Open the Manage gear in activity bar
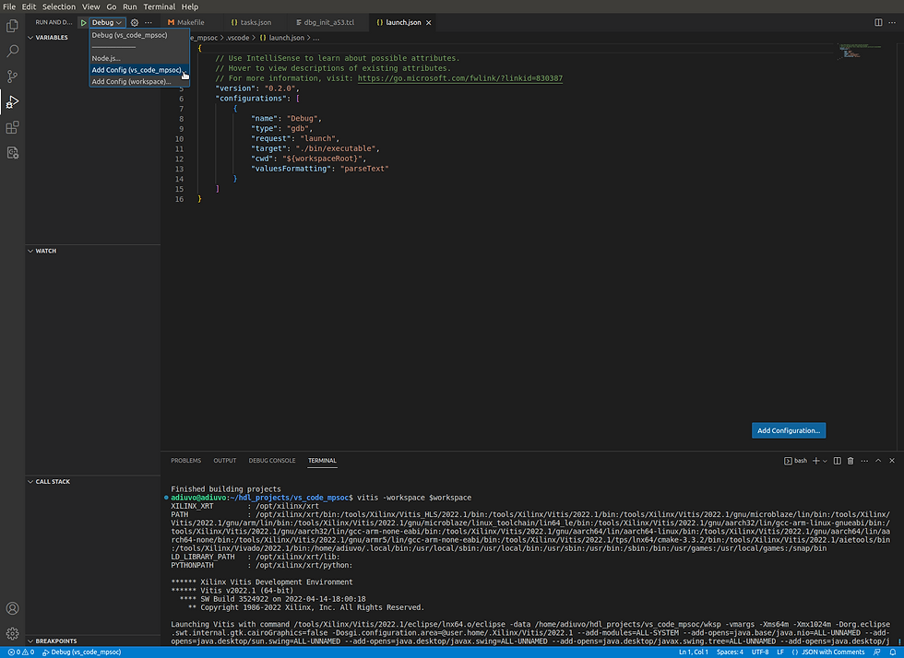This screenshot has height=658, width=904. pyautogui.click(x=12, y=634)
